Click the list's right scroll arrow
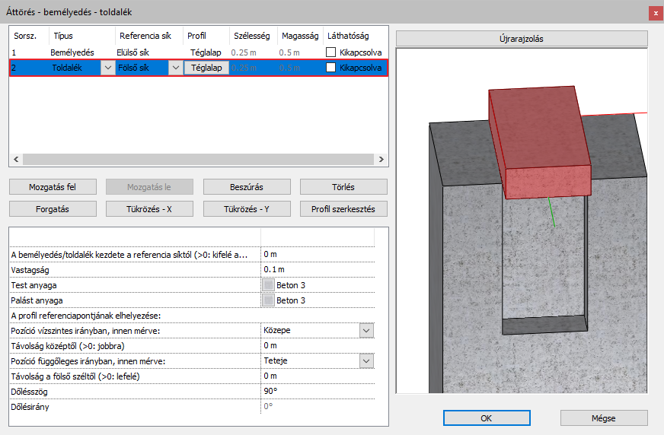664x435 pixels. pyautogui.click(x=381, y=160)
